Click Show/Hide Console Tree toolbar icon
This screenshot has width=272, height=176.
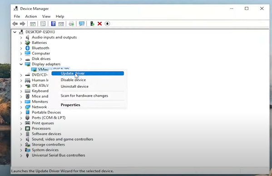(33, 24)
